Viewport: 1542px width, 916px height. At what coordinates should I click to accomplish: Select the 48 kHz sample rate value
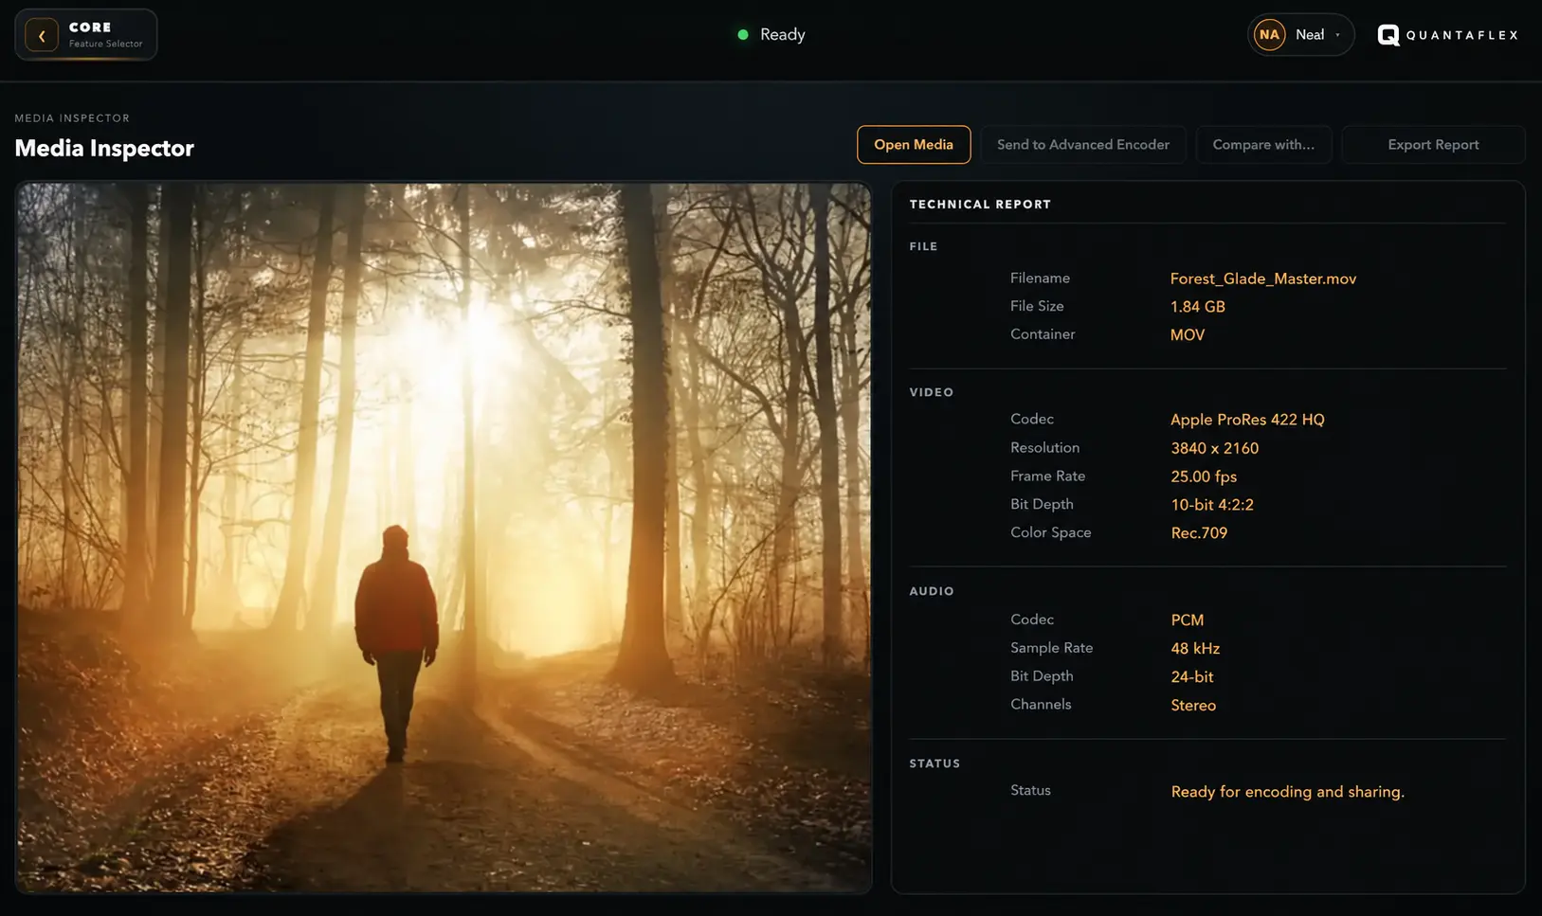click(1194, 649)
